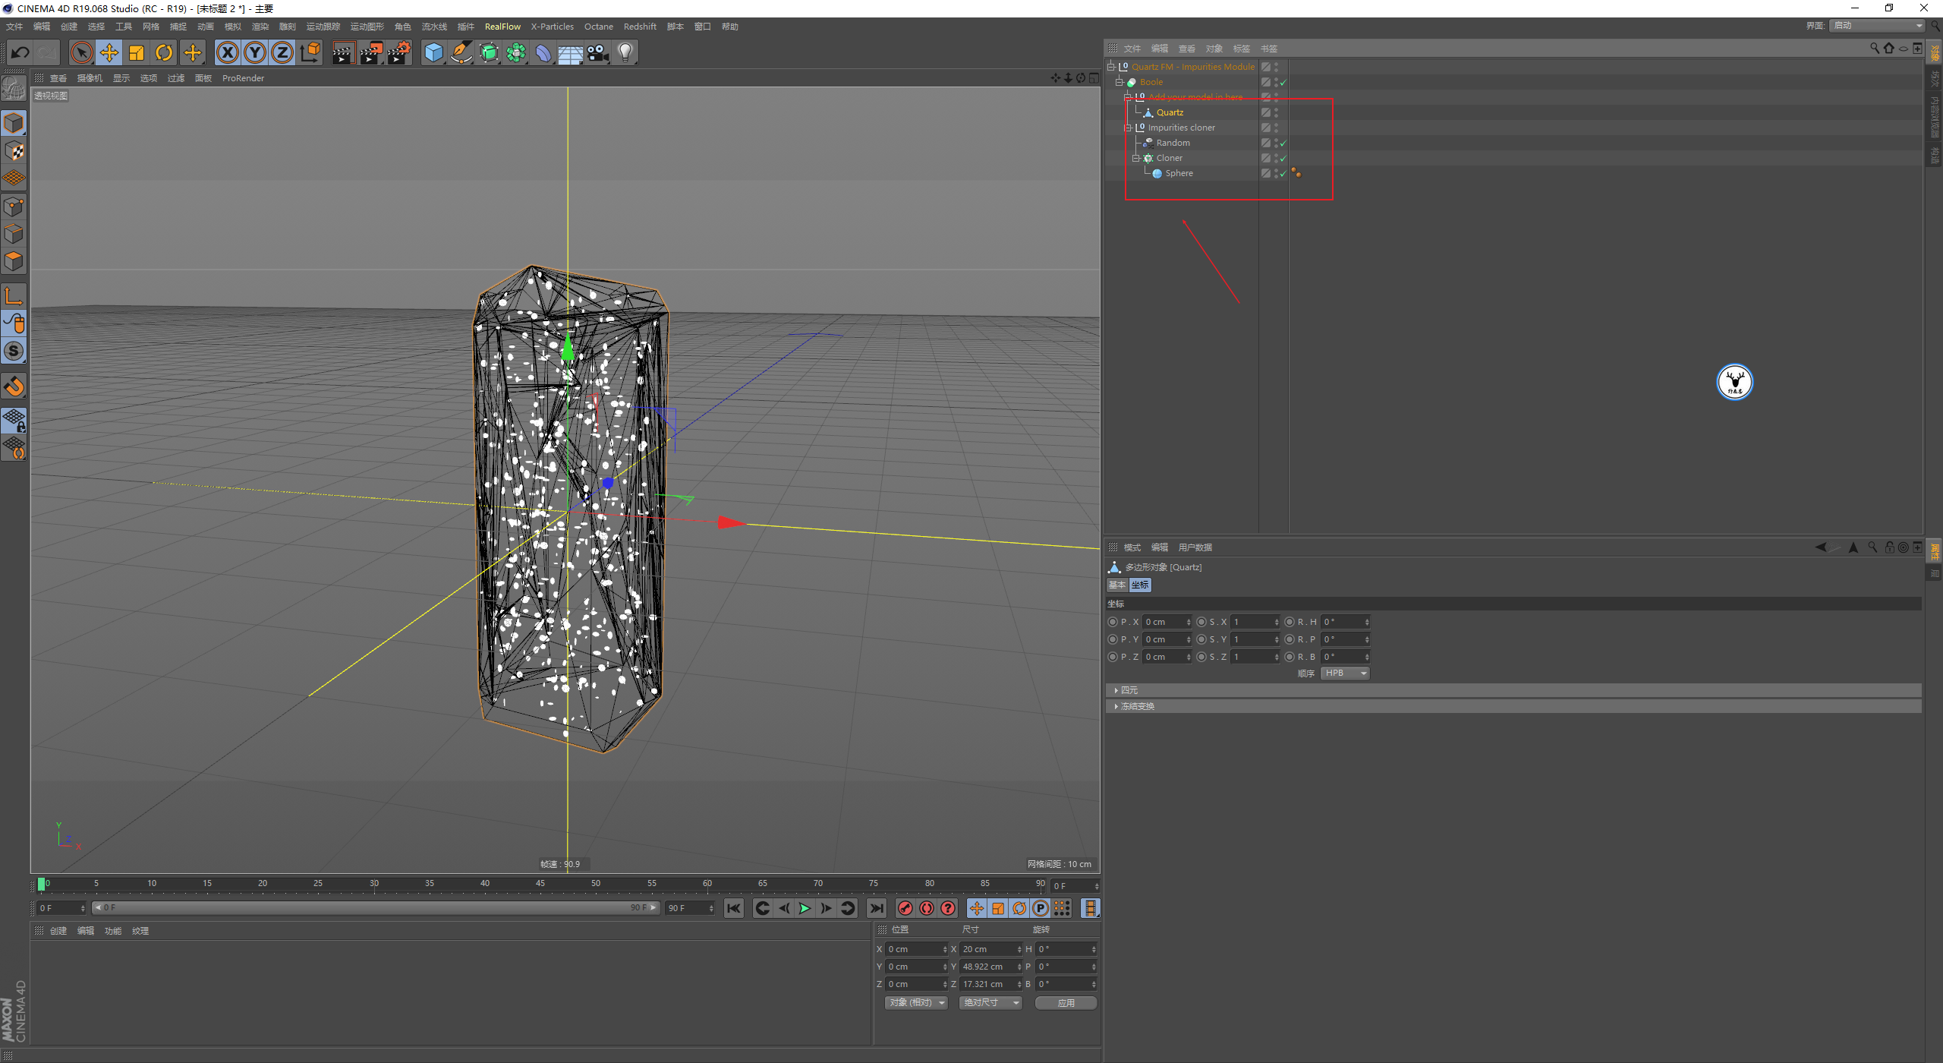This screenshot has height=1063, width=1943.
Task: Select the Spline Pen tool icon
Action: pyautogui.click(x=461, y=52)
